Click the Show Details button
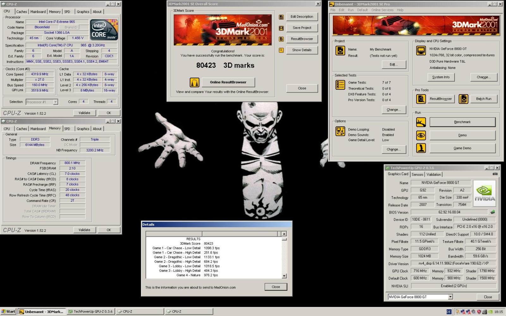This screenshot has width=506, height=316. point(302,50)
